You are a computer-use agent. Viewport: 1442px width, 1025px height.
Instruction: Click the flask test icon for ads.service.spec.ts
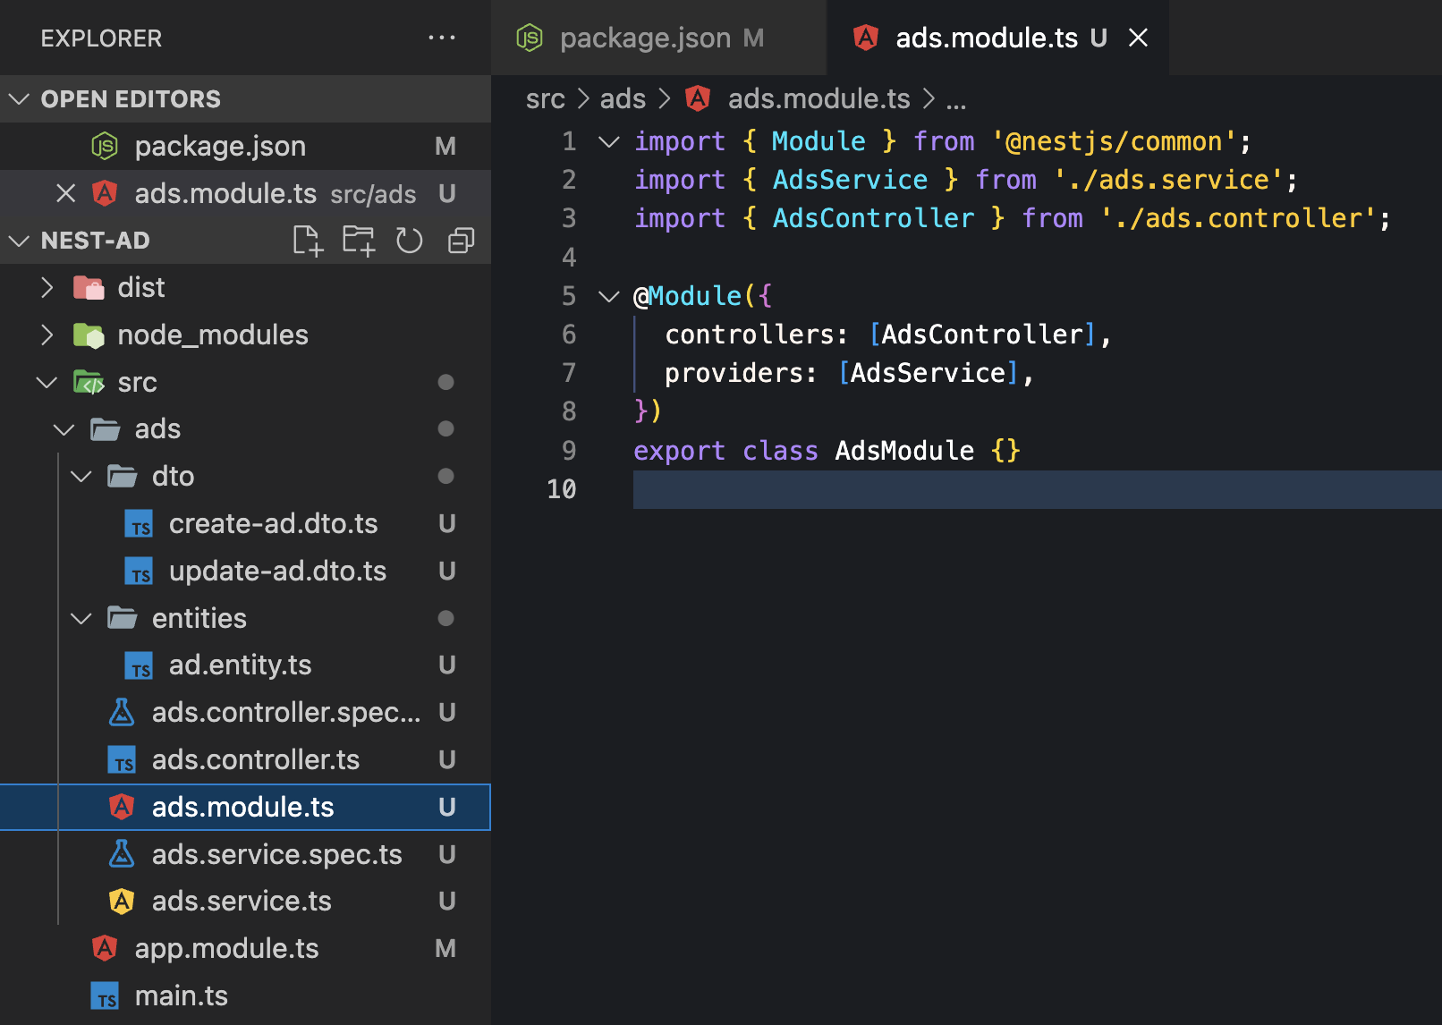(122, 854)
